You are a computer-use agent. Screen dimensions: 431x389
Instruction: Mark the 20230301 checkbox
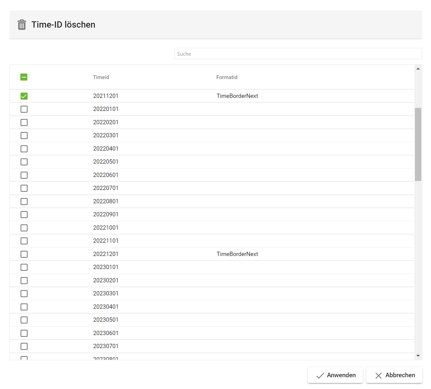24,294
